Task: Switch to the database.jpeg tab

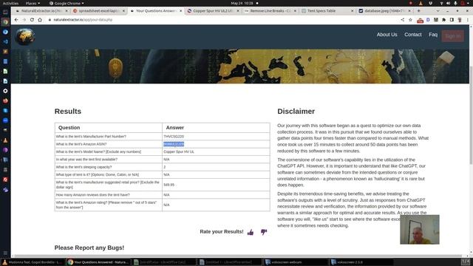Action: pos(384,11)
